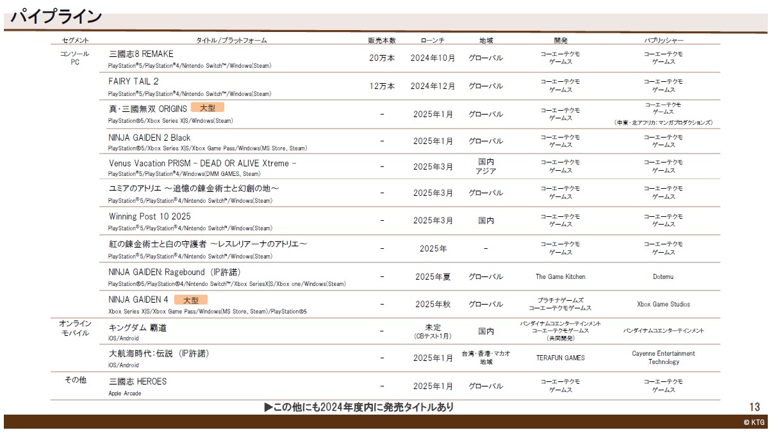Click the 2025年1月 launch for 大航海時代:伝説
The height and width of the screenshot is (437, 771).
[x=433, y=358]
